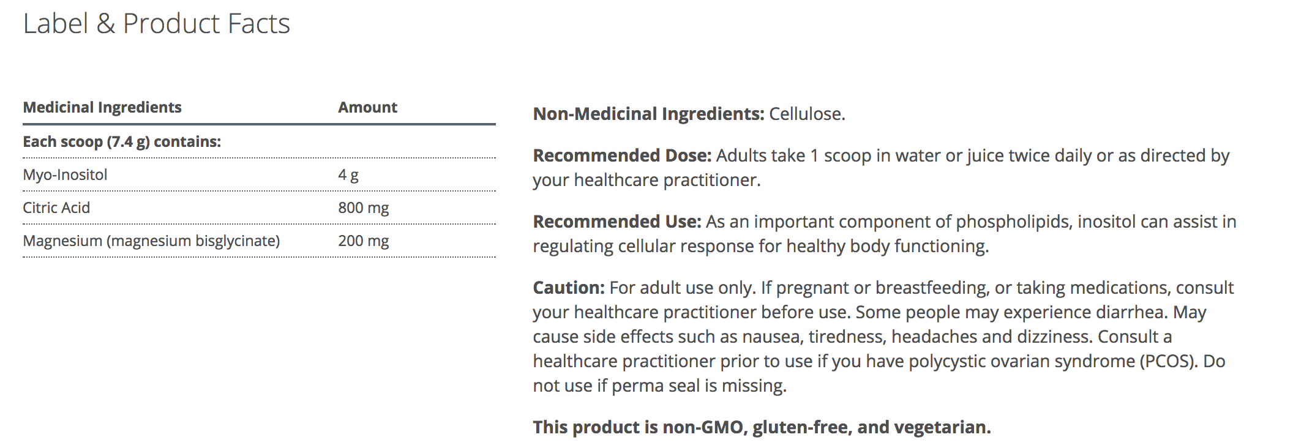
Task: Click the "Recommended Use:" bold label
Action: click(x=617, y=222)
